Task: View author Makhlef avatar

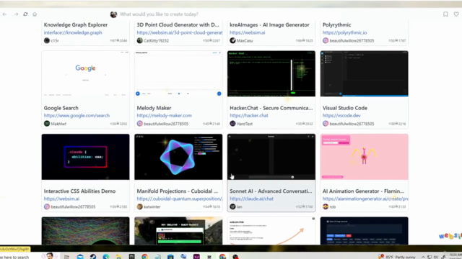Action: [47, 124]
